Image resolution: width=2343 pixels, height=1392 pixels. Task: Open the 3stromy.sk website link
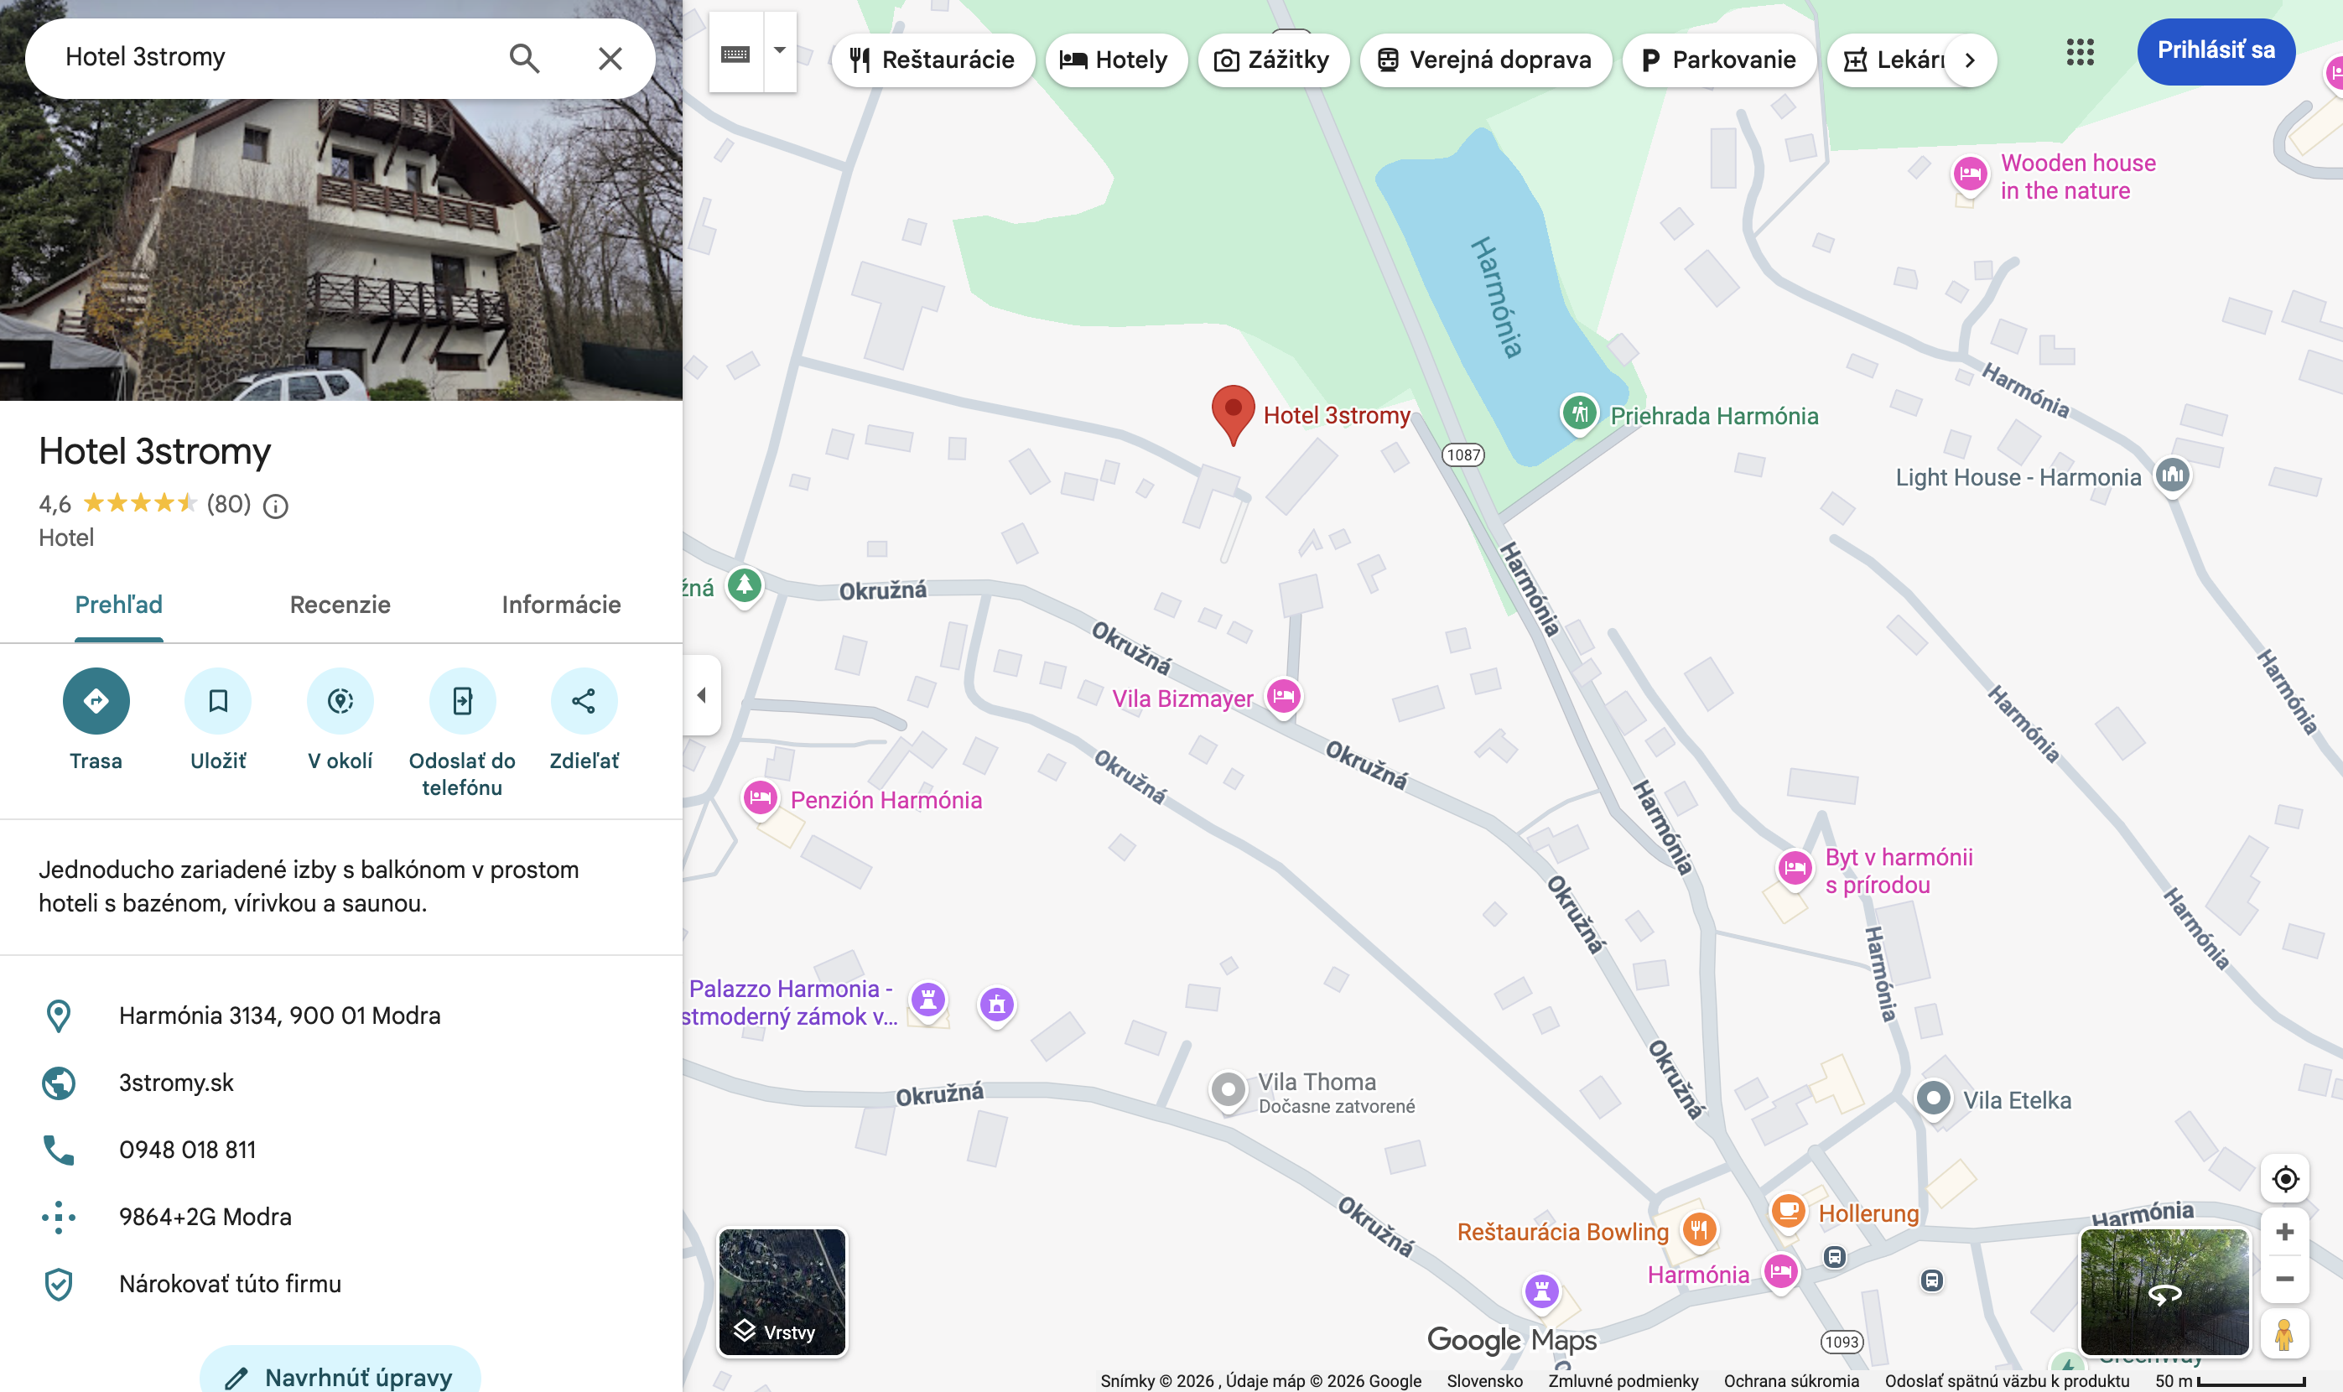click(176, 1083)
